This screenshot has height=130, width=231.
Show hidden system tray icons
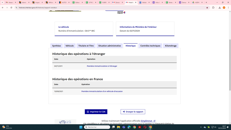(201, 127)
